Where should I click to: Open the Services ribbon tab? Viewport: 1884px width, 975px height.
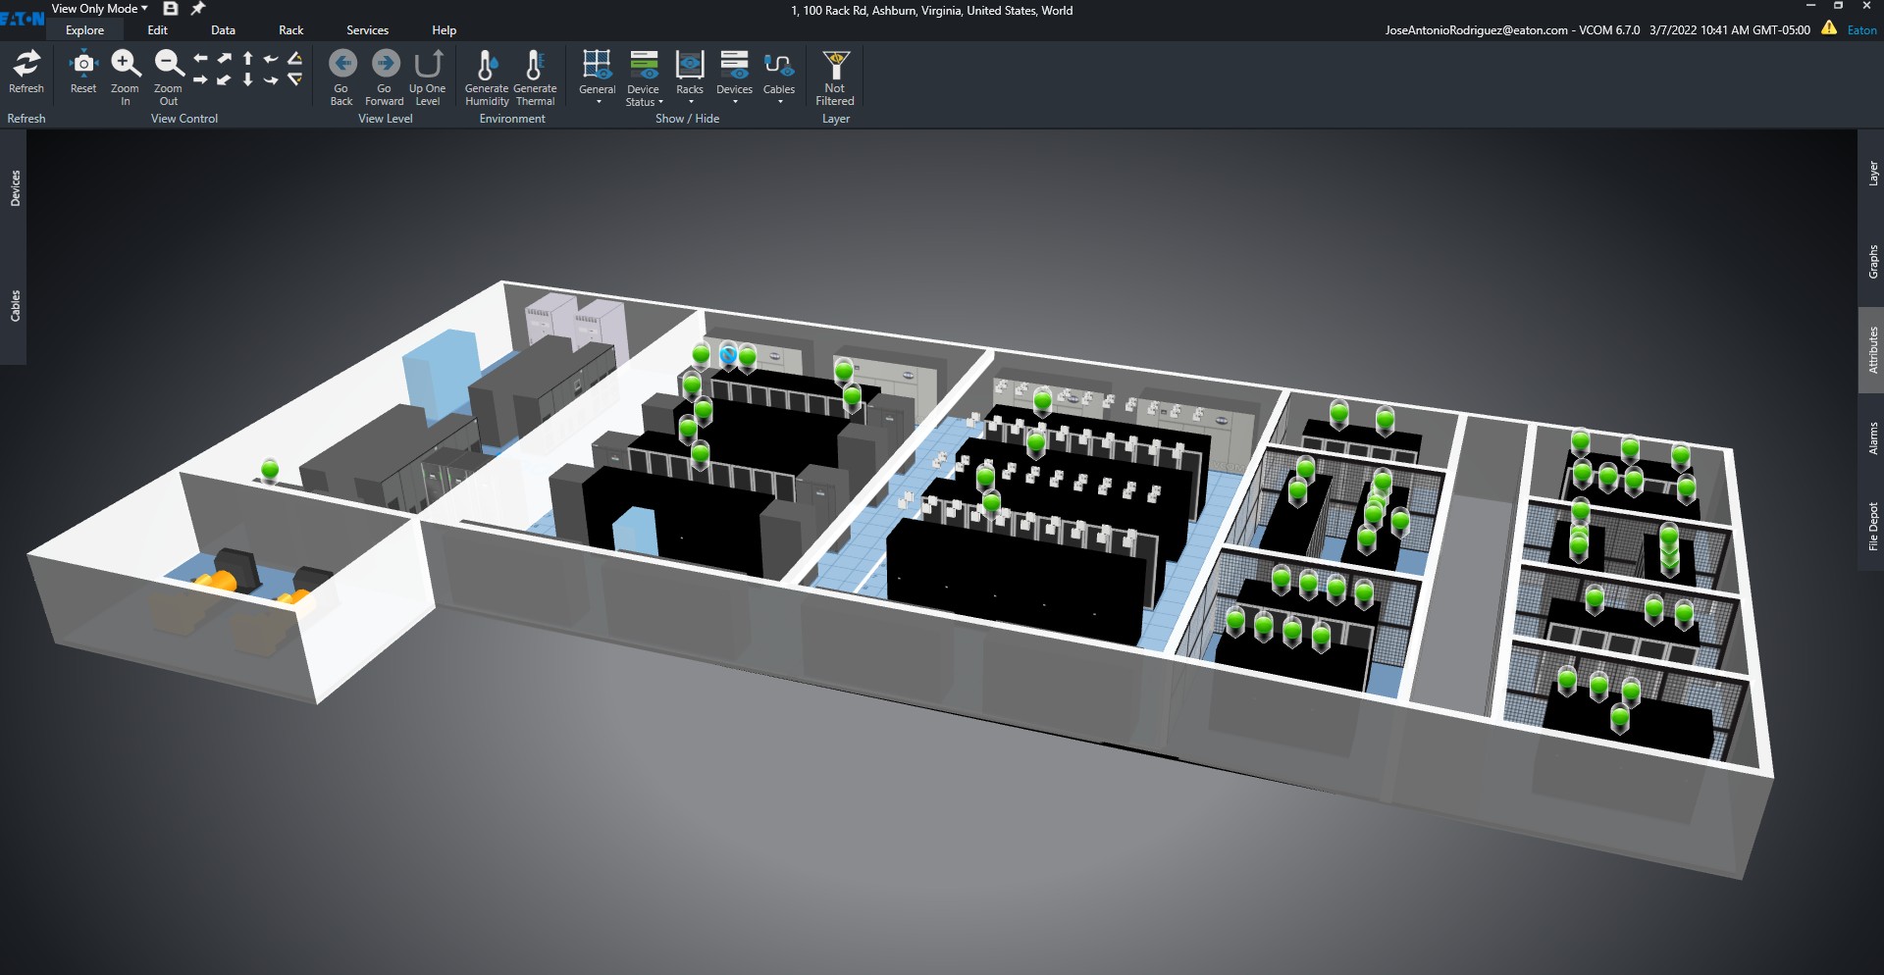pos(367,30)
